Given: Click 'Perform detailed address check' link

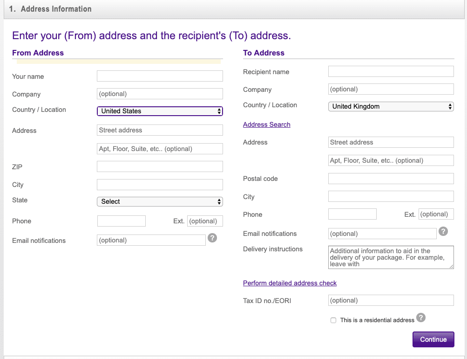Looking at the screenshot, I should click(x=290, y=283).
